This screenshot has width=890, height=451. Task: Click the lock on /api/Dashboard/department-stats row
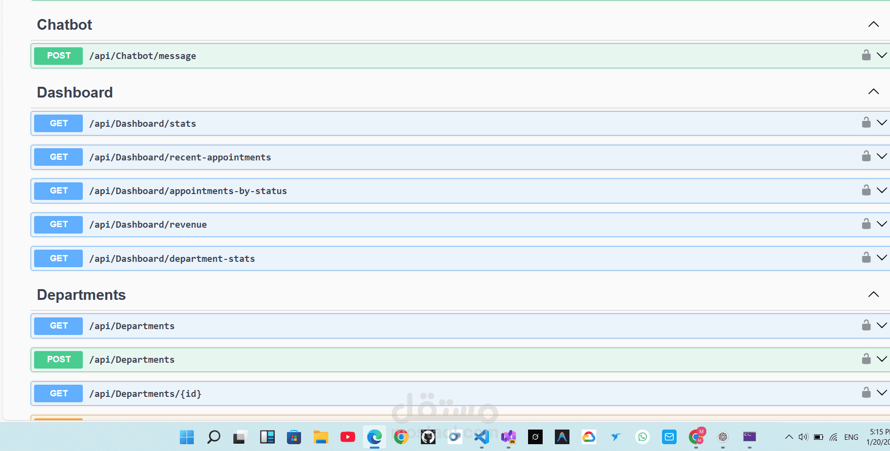tap(866, 257)
